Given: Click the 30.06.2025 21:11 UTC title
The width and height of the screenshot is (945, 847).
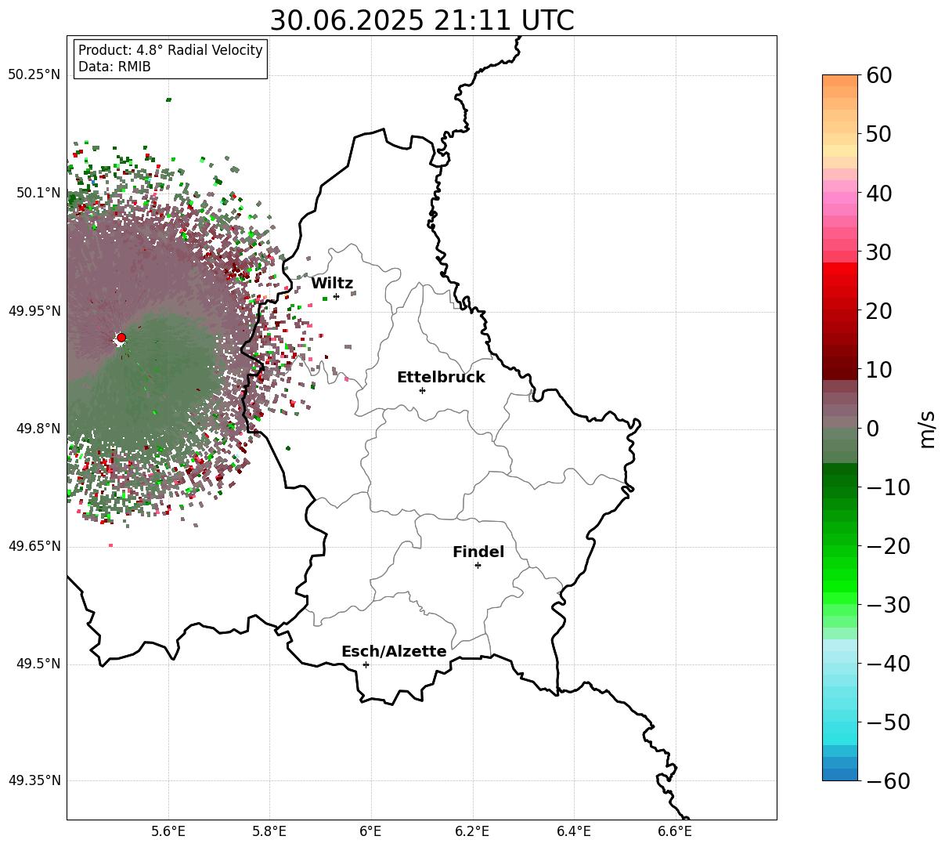Looking at the screenshot, I should coord(421,21).
